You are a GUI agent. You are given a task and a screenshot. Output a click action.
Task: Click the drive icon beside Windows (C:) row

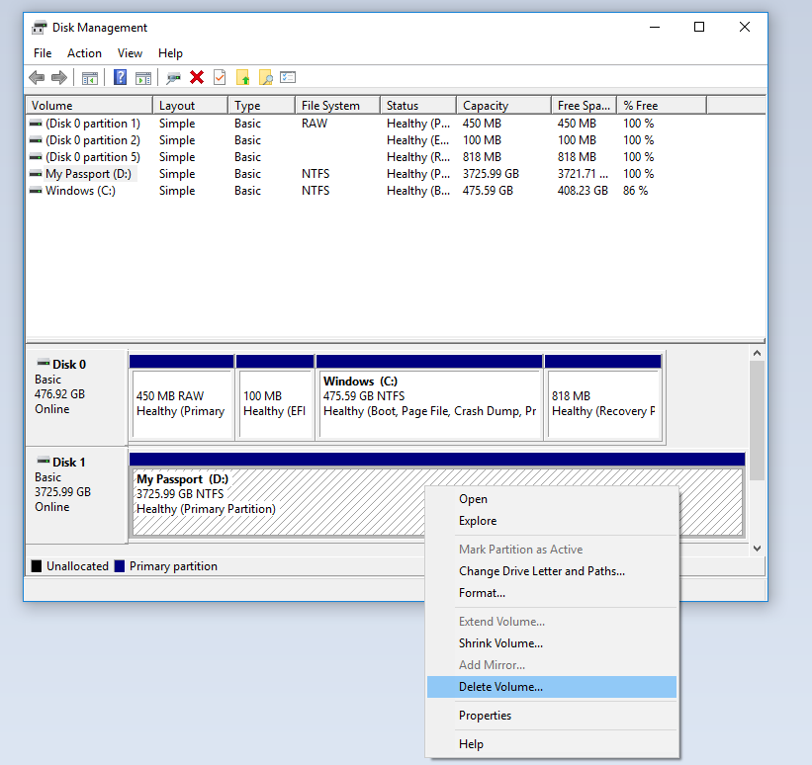(36, 191)
